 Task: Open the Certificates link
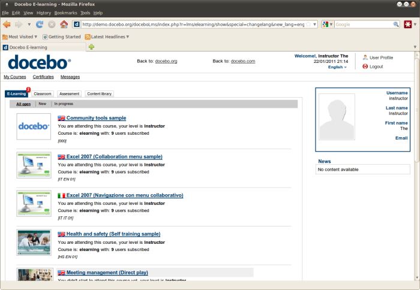click(43, 77)
